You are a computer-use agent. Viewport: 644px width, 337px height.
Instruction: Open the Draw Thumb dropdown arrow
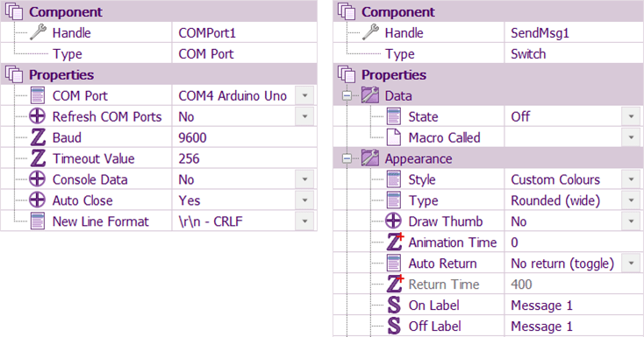click(x=631, y=221)
